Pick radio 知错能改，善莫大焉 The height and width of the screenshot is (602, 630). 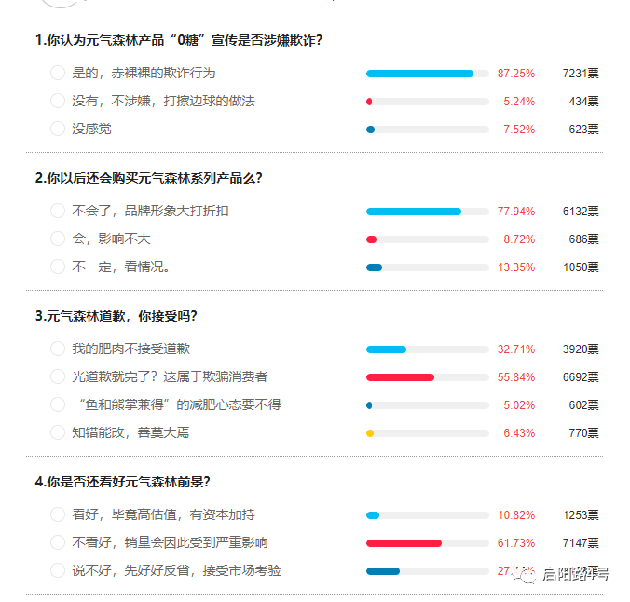point(58,432)
